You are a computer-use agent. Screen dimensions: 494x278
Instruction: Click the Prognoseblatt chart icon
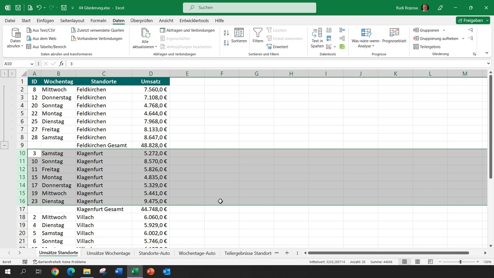[394, 32]
